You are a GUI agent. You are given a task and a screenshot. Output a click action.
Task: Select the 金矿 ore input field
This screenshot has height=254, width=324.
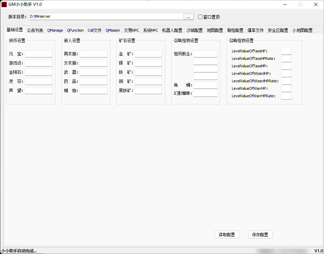pyautogui.click(x=148, y=54)
